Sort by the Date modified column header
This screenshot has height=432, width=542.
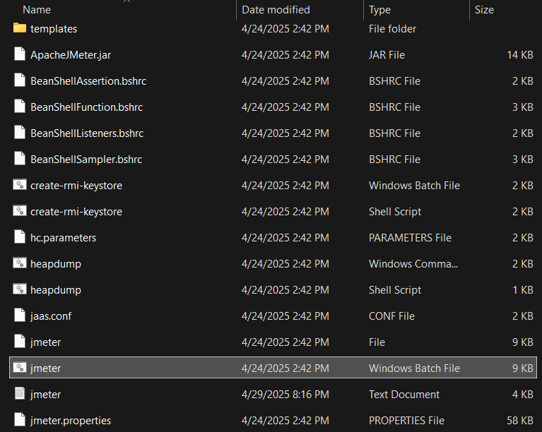[276, 10]
